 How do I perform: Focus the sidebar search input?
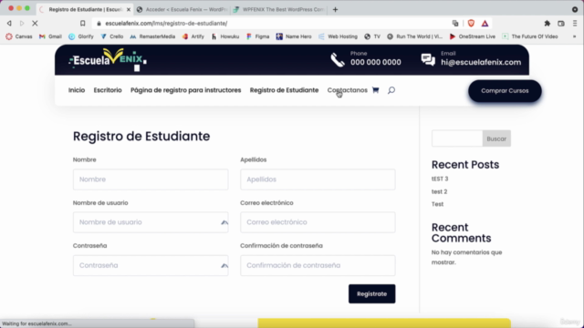click(x=457, y=138)
